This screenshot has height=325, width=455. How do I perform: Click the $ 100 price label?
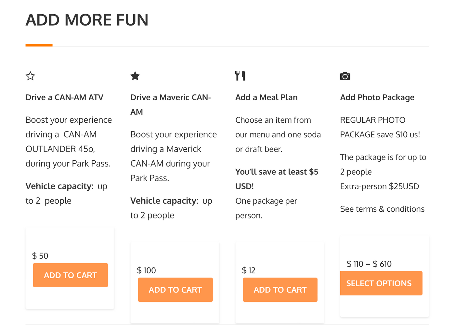147,270
